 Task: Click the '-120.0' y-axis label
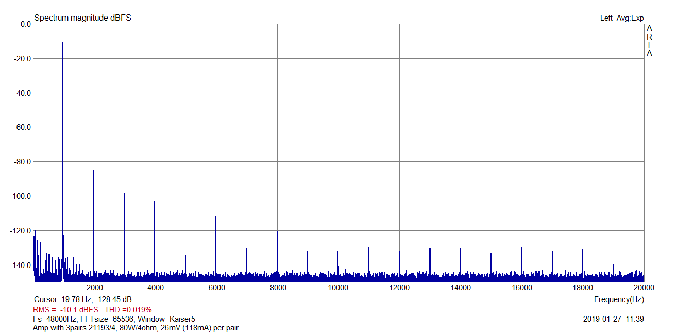pyautogui.click(x=21, y=231)
